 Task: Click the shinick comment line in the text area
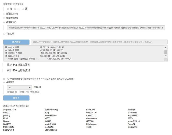[x=16, y=47]
